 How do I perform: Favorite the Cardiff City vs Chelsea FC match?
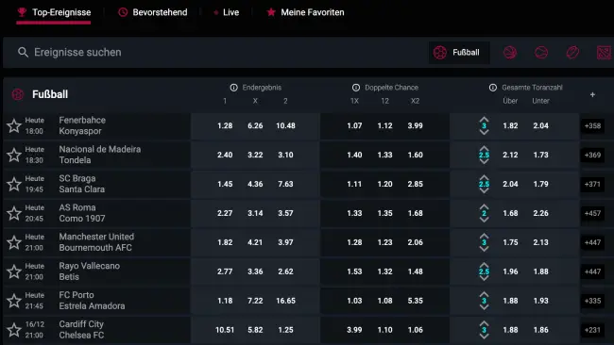pyautogui.click(x=14, y=330)
